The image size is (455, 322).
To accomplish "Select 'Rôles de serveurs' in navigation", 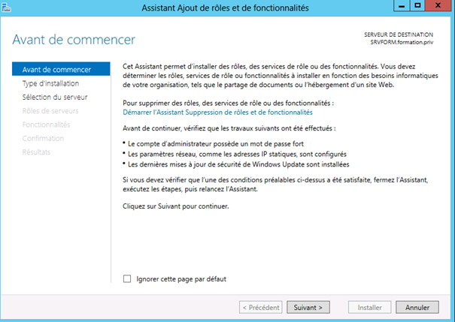I will [x=50, y=111].
